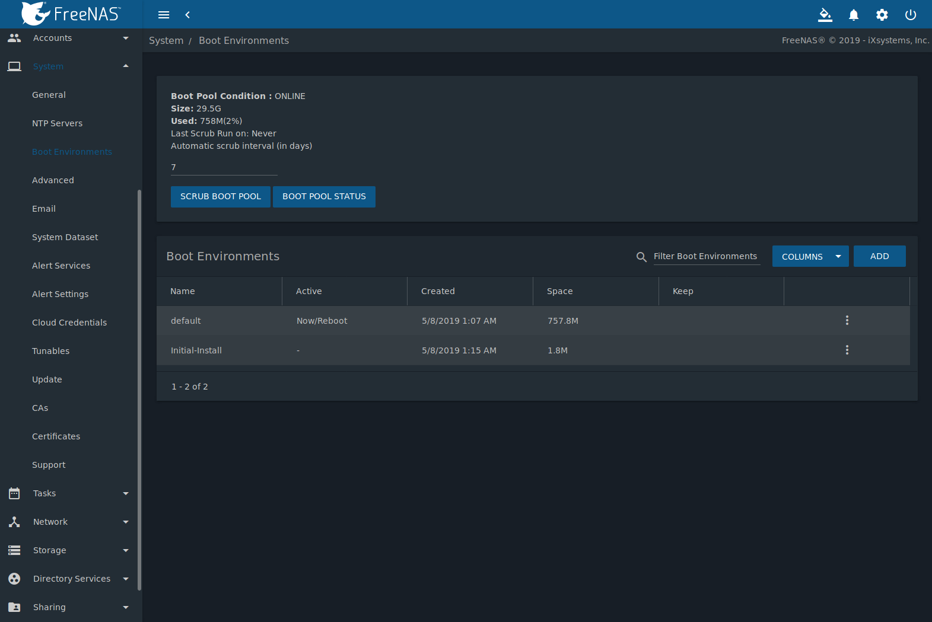This screenshot has width=932, height=622.
Task: Open Certificates page
Action: 56,436
